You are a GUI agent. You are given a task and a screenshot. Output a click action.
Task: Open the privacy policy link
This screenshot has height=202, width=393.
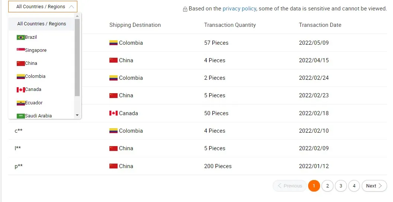(239, 9)
